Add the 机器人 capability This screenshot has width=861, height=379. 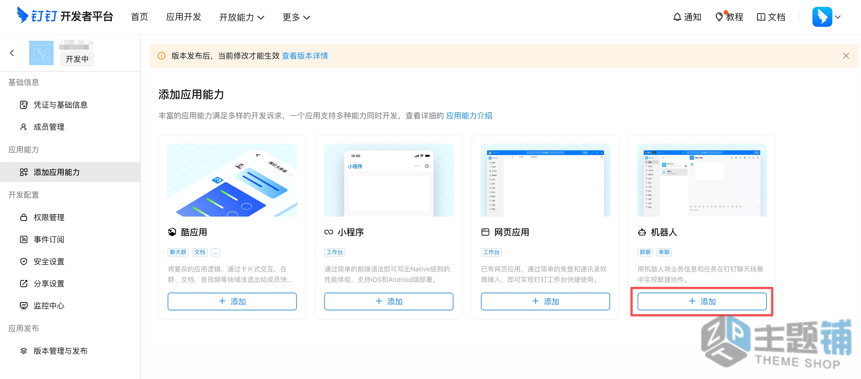pos(702,301)
